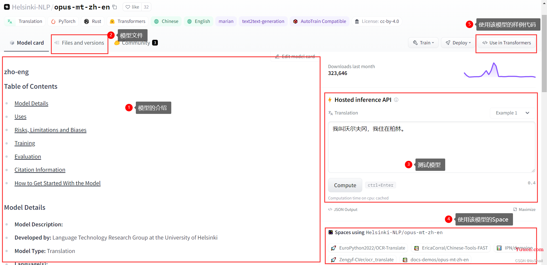Copy the model name with the copy icon
The height and width of the screenshot is (265, 547).
[115, 7]
